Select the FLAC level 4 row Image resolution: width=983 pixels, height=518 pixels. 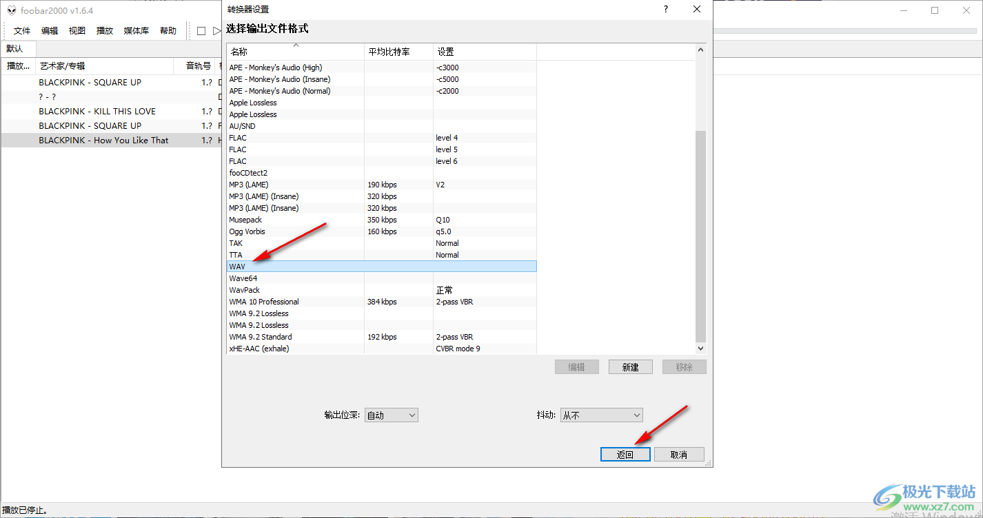382,138
